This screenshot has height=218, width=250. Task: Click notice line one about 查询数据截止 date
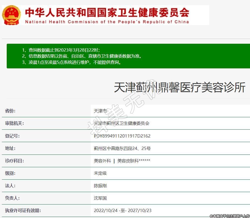point(61,50)
